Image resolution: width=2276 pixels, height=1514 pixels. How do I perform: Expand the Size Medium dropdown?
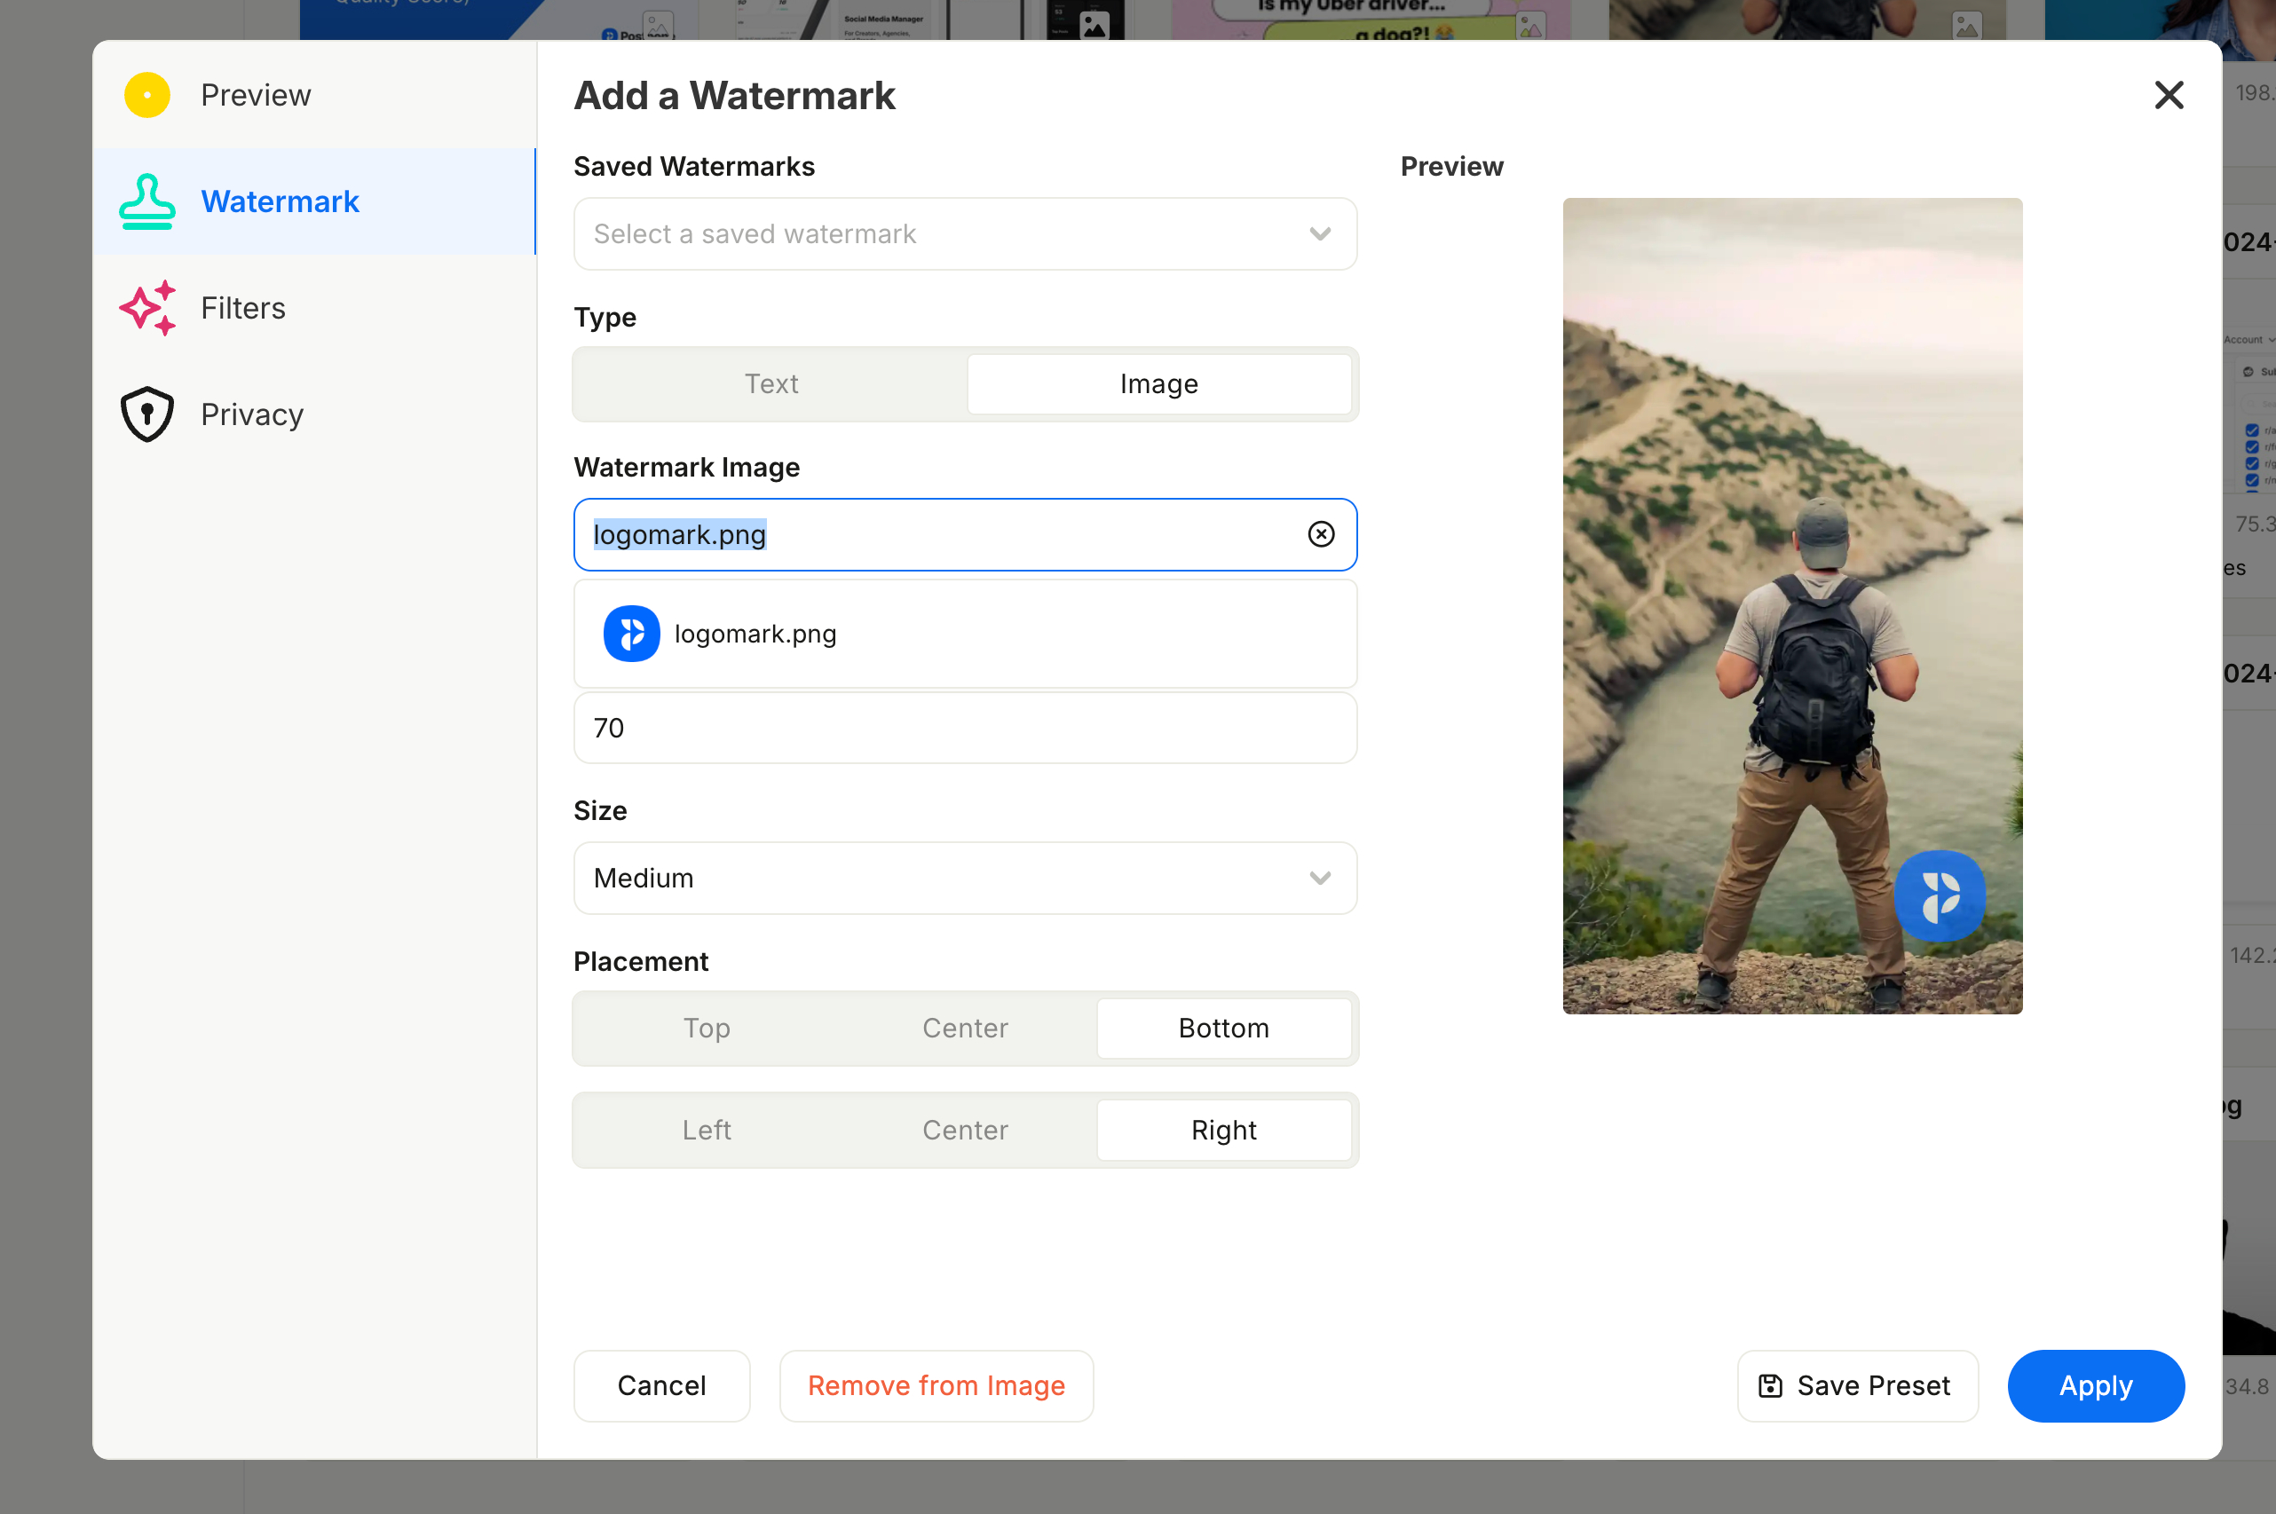point(964,878)
